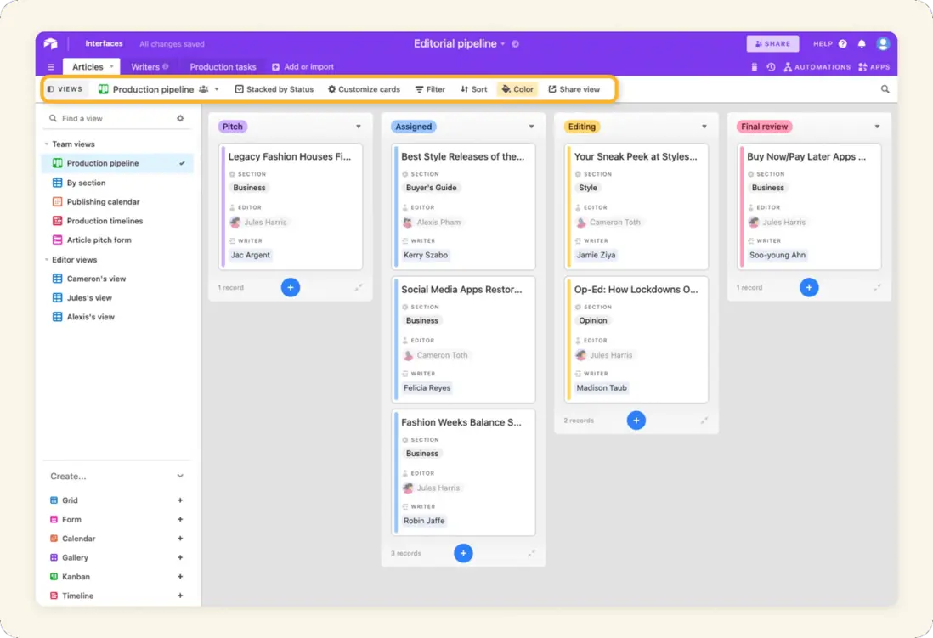Image resolution: width=933 pixels, height=638 pixels.
Task: Add a new record to the Editing column
Action: (x=636, y=420)
